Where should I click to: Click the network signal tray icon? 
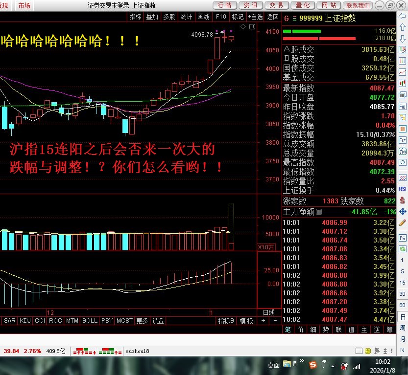click(357, 366)
